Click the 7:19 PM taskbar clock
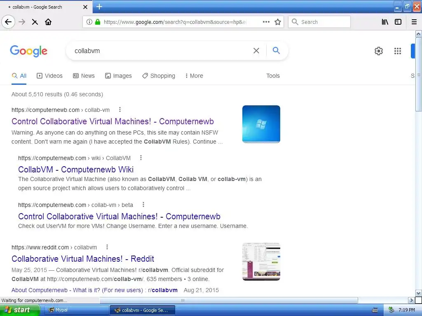422x316 pixels. pos(406,310)
